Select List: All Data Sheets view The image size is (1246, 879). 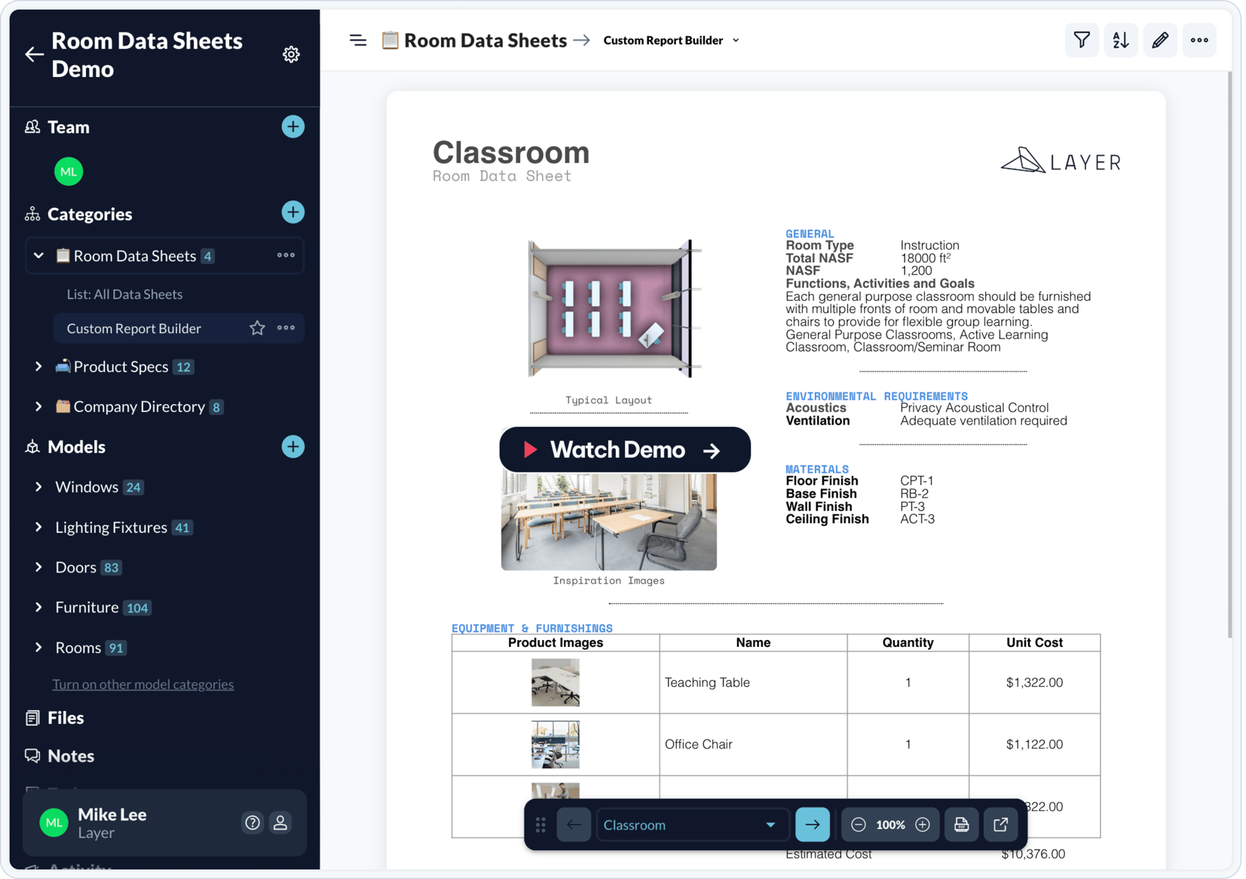pos(124,294)
